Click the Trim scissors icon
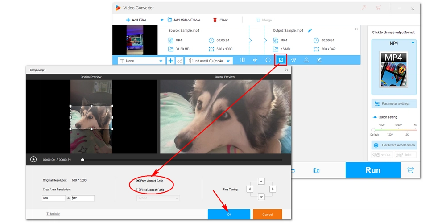This screenshot has width=446, height=223. [255, 60]
